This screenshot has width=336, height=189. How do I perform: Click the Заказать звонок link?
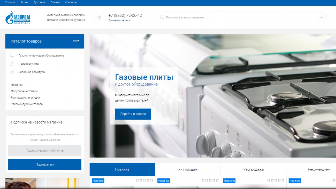[x=119, y=20]
